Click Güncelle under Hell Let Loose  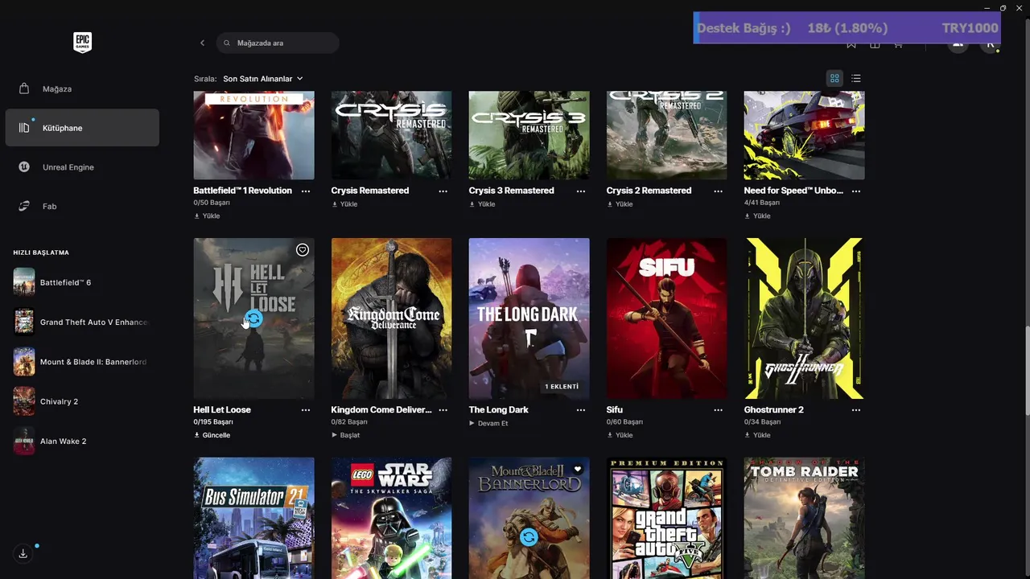click(212, 435)
